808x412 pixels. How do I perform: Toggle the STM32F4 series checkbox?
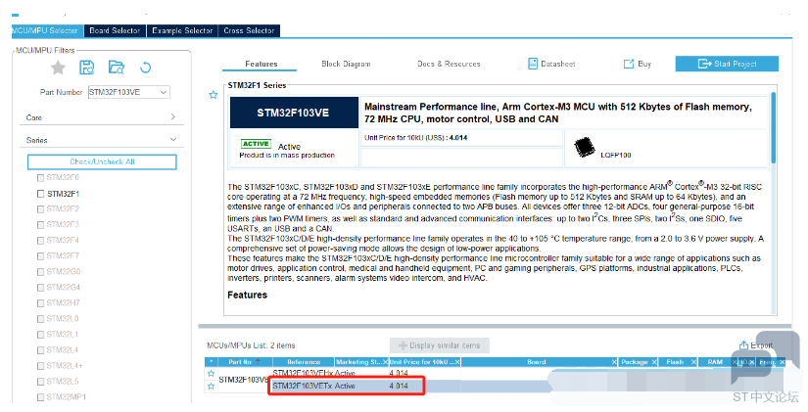pos(40,241)
